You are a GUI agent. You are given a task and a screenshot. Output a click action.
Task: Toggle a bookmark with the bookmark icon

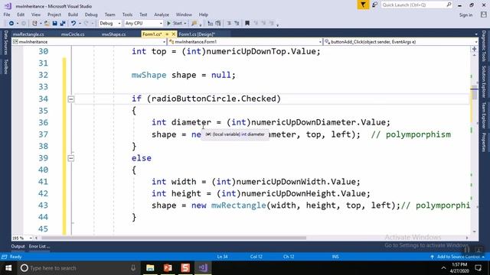click(247, 24)
